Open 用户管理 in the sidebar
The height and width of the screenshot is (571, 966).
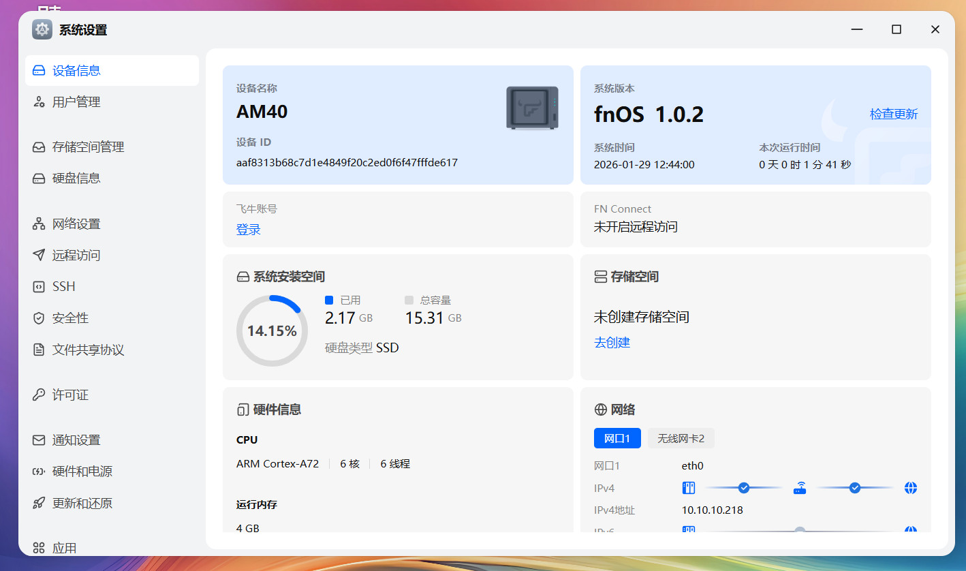point(76,102)
